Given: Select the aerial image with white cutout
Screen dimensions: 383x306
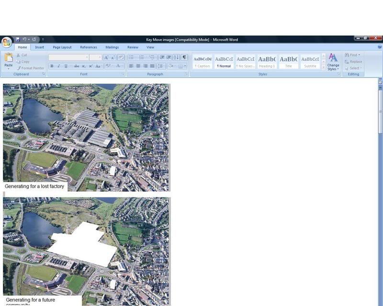Looking at the screenshot, I should [x=86, y=249].
